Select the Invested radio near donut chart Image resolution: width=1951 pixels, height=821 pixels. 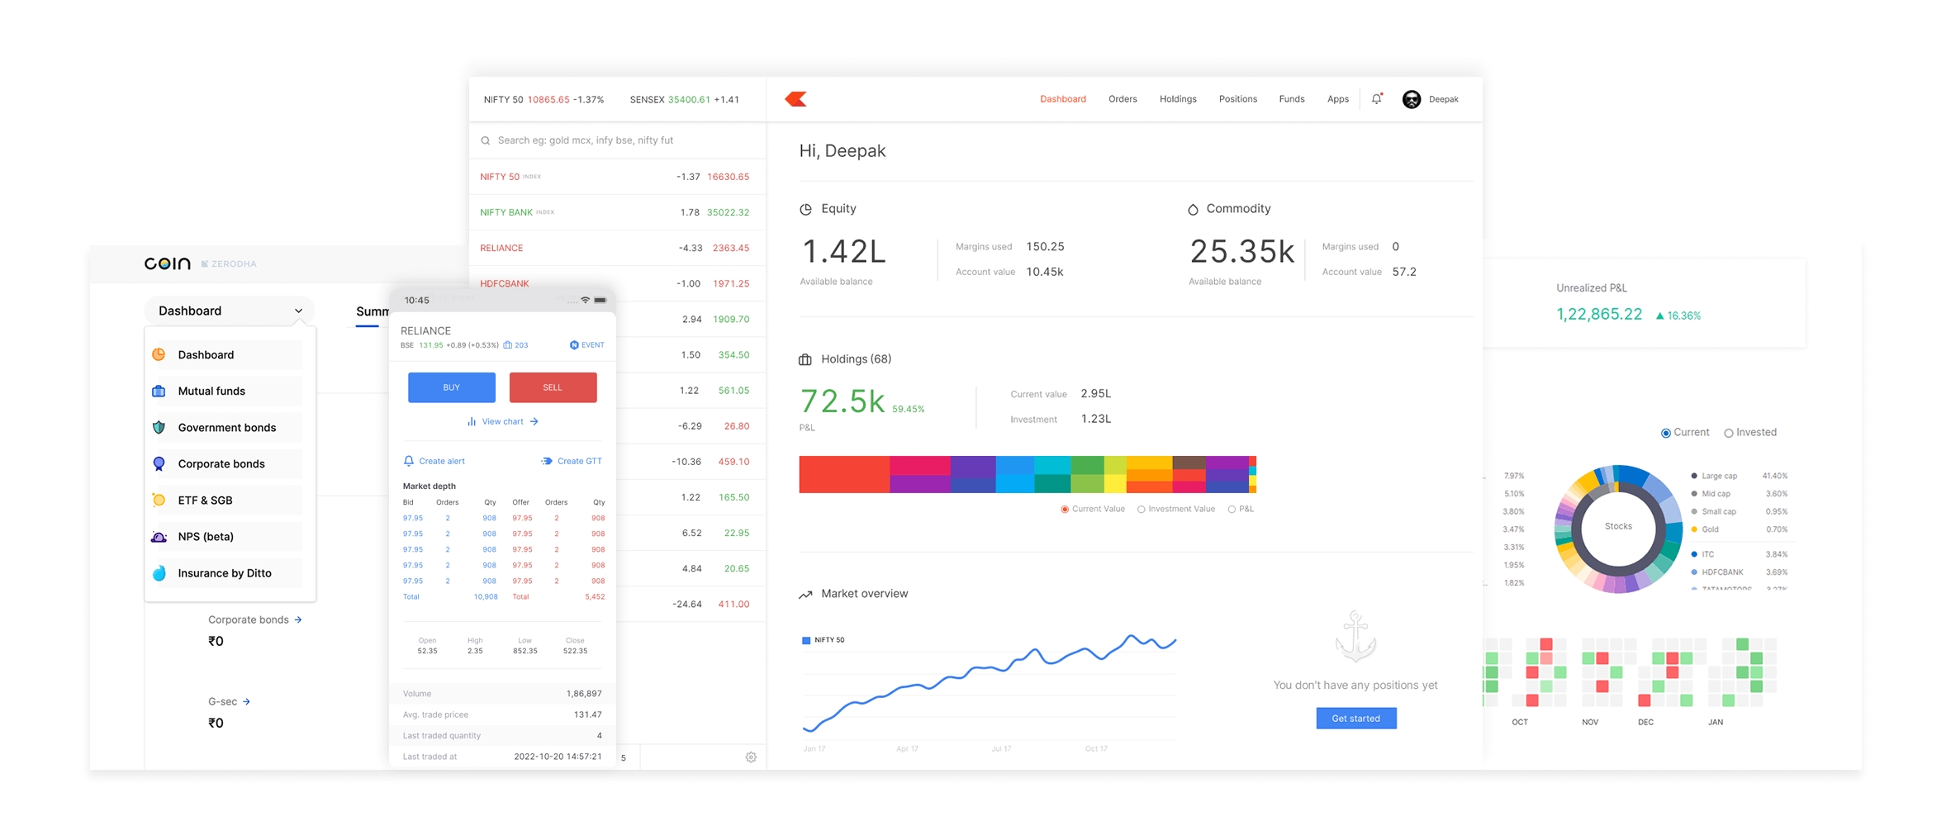[1728, 432]
